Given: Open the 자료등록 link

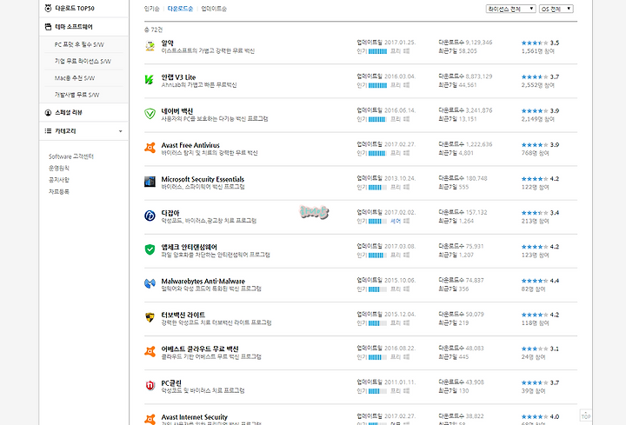Looking at the screenshot, I should tap(59, 191).
